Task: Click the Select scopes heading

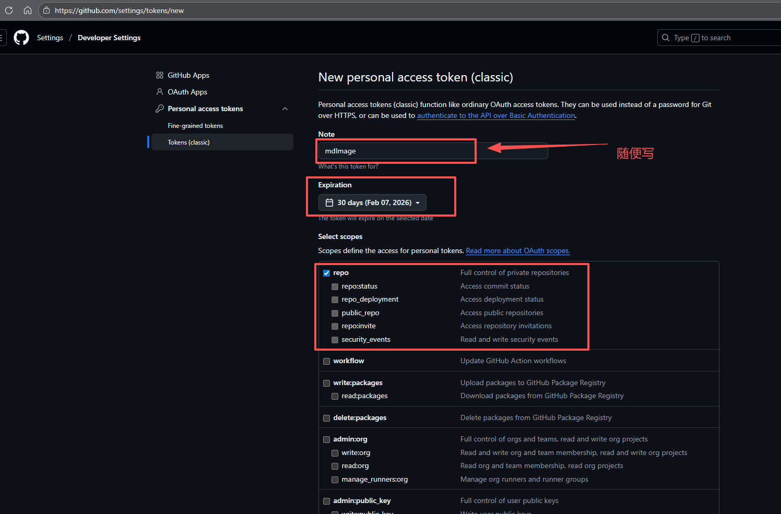Action: tap(340, 237)
